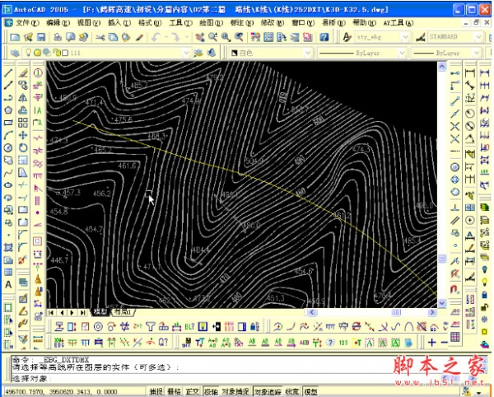Screen dimensions: 494x397
Task: Click the 白色 color swatch box
Action: click(234, 53)
